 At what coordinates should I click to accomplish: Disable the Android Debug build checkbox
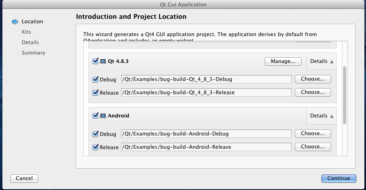point(95,134)
